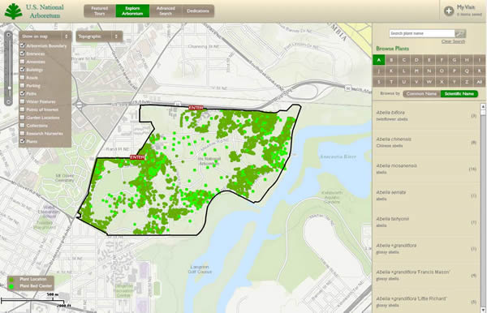
Task: Click the northern red ENTER entrance marker
Action: pyautogui.click(x=196, y=108)
